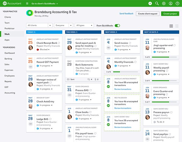Open Dashboard in the sidebar

(x=9, y=53)
